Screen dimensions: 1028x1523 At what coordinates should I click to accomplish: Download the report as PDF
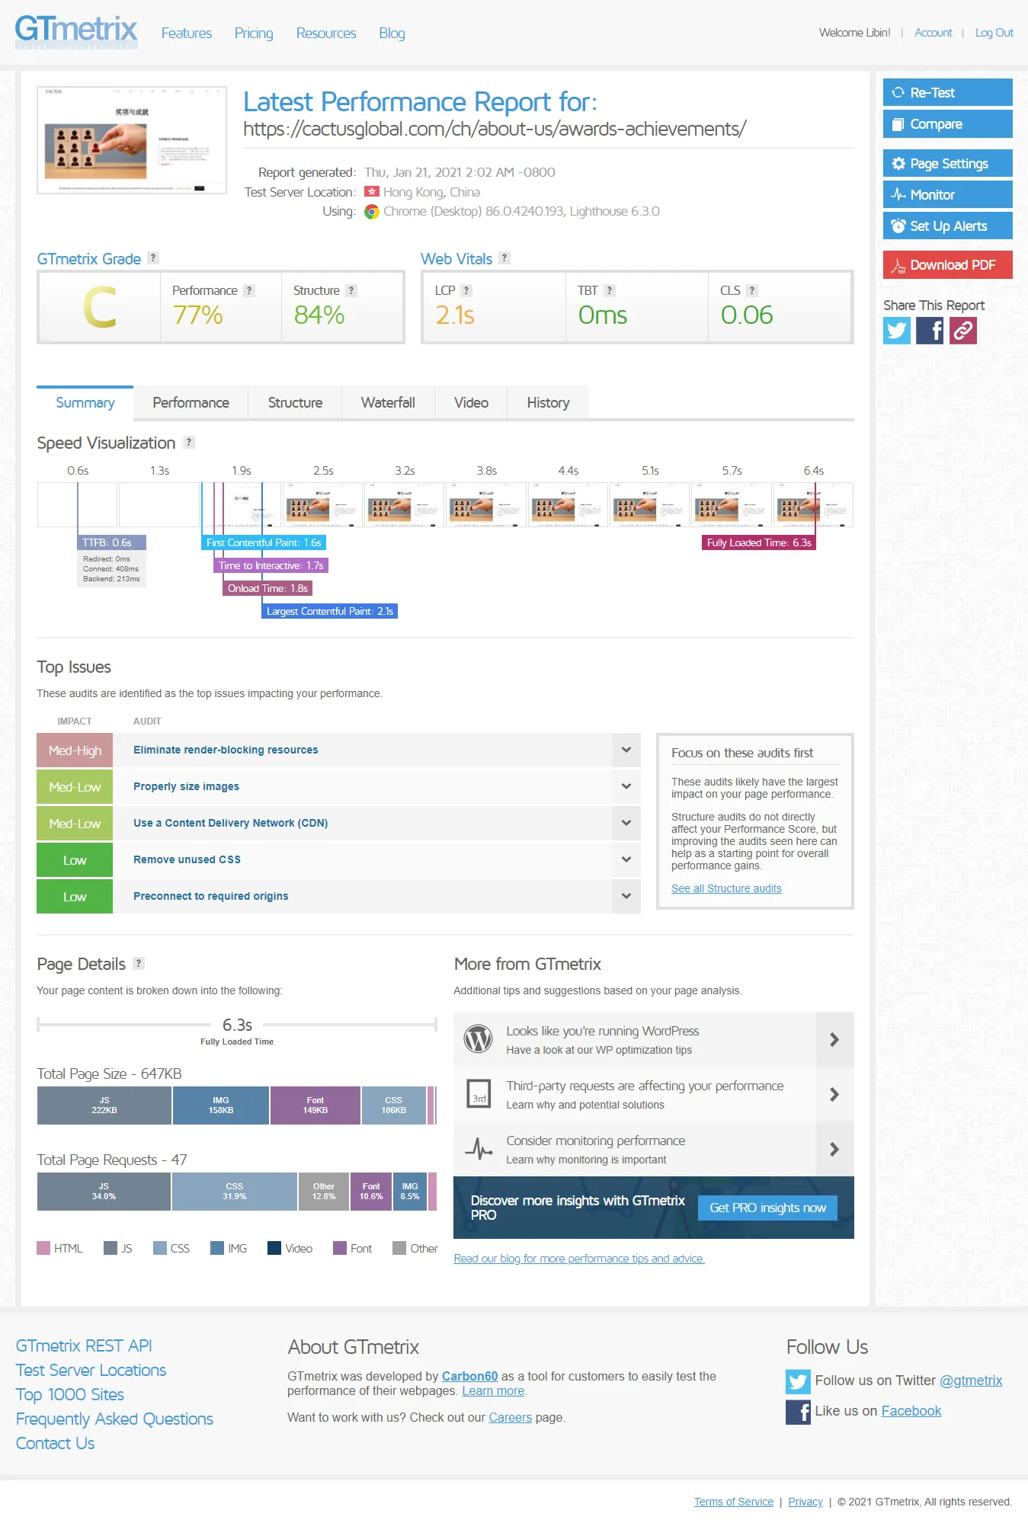947,265
